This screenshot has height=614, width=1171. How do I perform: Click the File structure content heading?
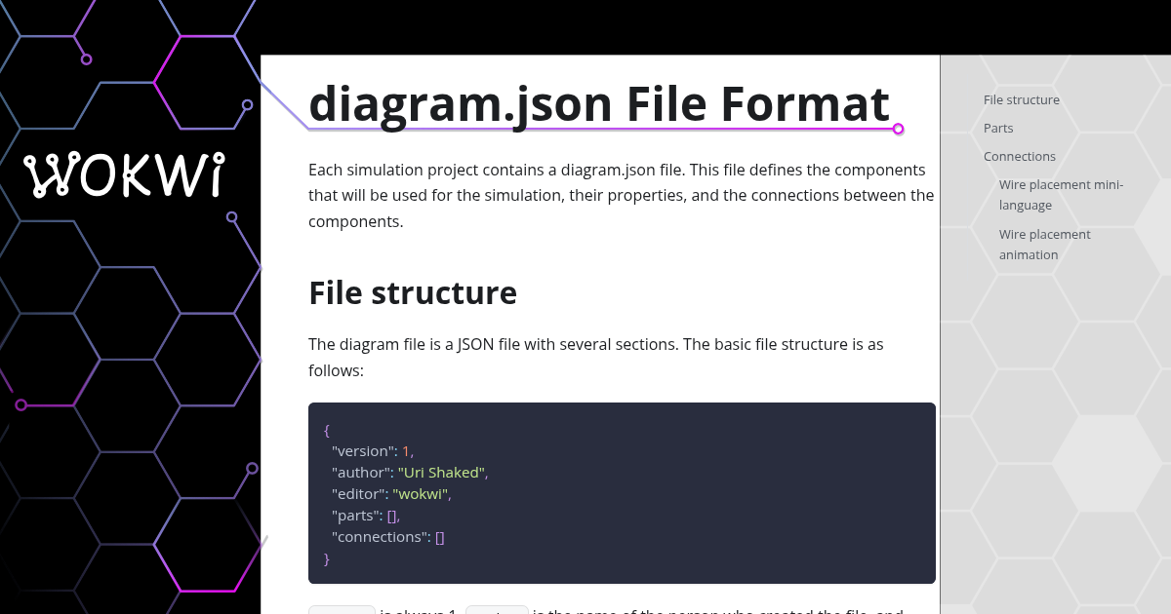(413, 292)
